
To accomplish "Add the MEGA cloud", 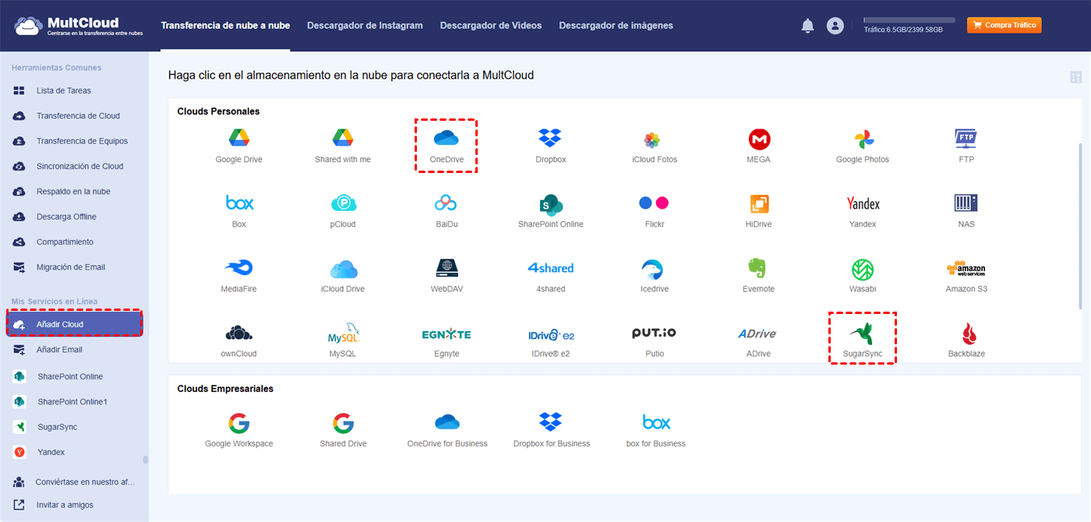I will [759, 139].
